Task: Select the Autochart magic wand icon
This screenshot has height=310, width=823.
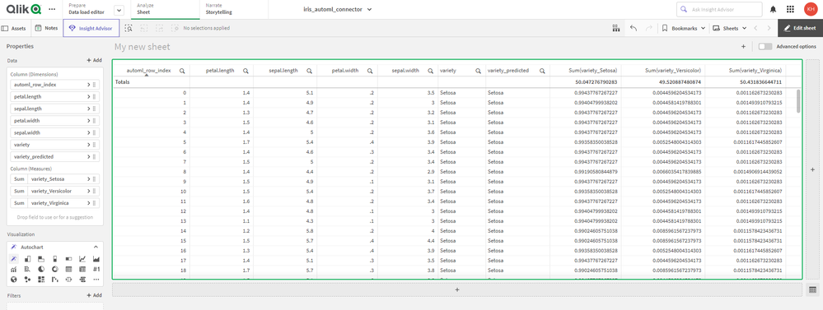Action: (14, 259)
